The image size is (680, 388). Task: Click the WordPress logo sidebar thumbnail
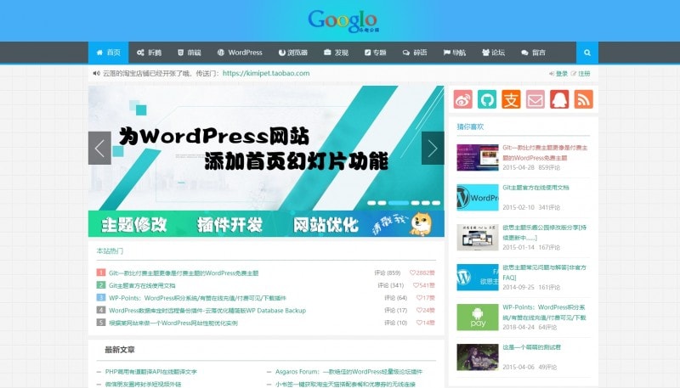click(478, 198)
